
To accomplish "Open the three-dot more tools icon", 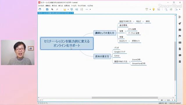I will pos(87,9).
